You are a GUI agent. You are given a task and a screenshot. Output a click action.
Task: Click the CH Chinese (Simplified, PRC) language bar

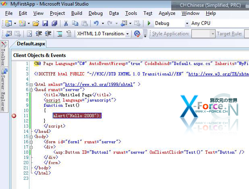point(210,5)
